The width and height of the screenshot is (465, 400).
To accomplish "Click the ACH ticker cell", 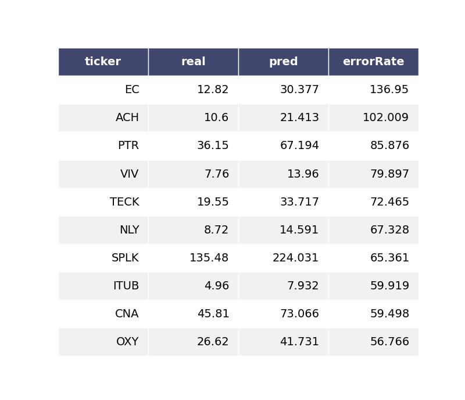I will click(x=127, y=118).
